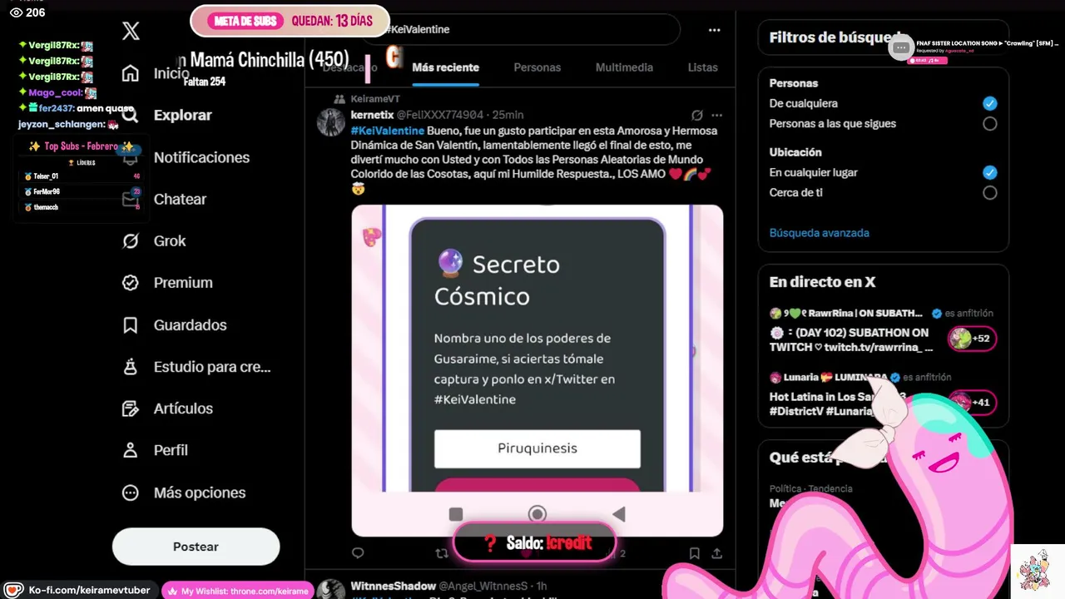Screen dimensions: 1065x599
Task: Go to Inicio in the sidebar
Action: pyautogui.click(x=171, y=73)
